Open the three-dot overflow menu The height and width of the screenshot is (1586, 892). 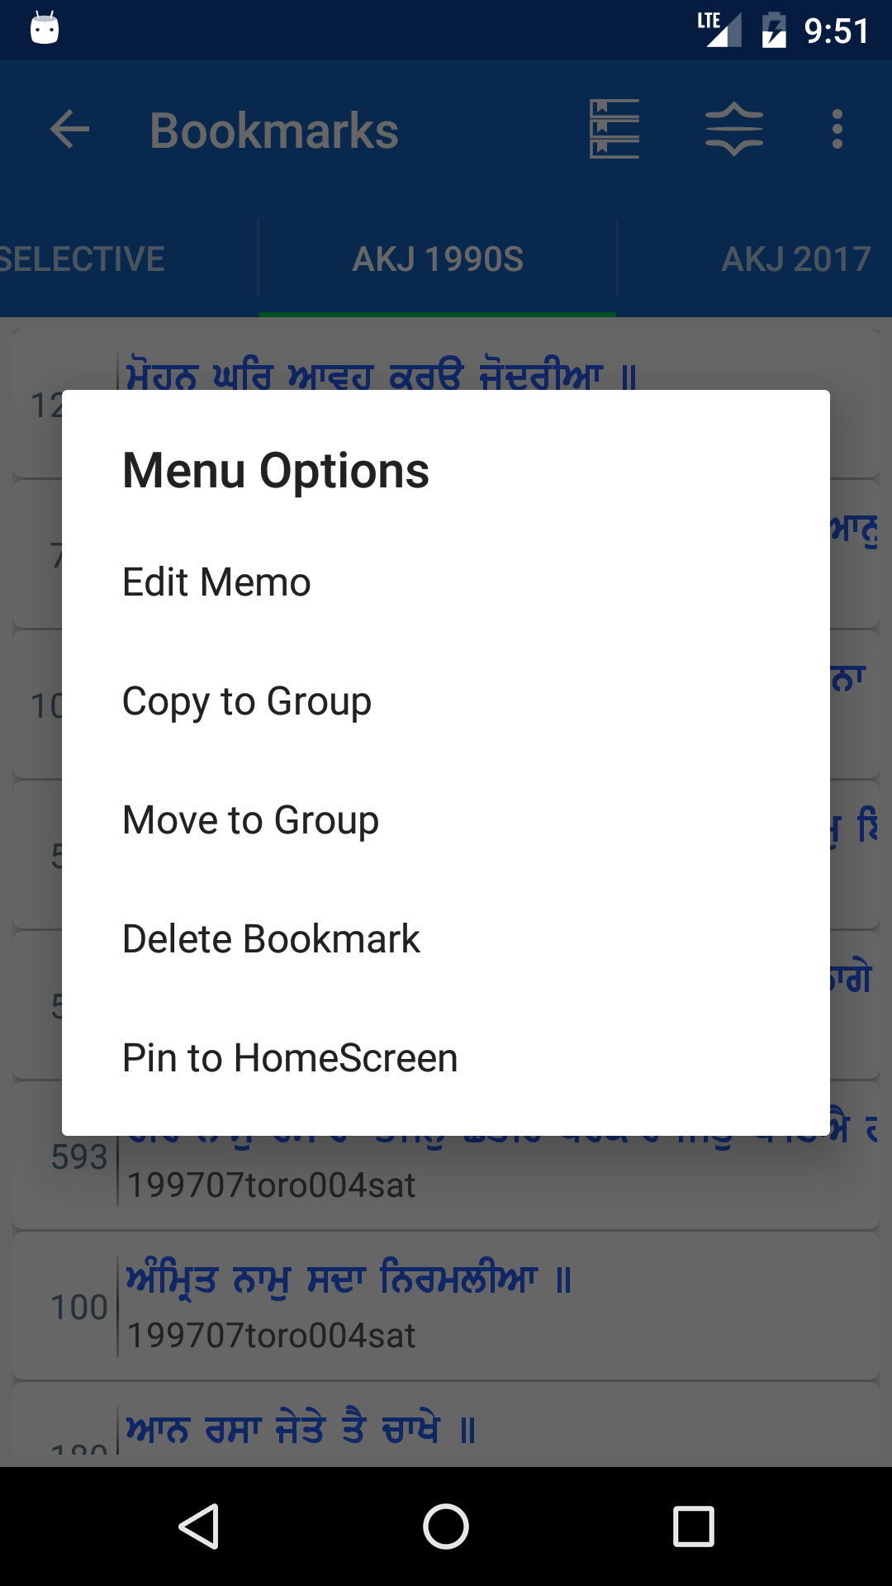837,130
